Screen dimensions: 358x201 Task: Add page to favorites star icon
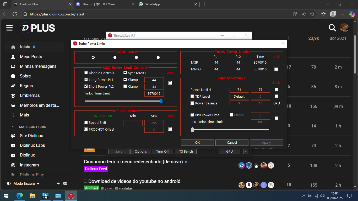click(312, 14)
